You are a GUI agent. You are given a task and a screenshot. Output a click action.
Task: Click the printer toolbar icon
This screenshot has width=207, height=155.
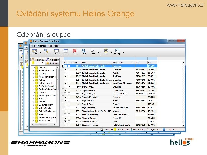coord(106,51)
